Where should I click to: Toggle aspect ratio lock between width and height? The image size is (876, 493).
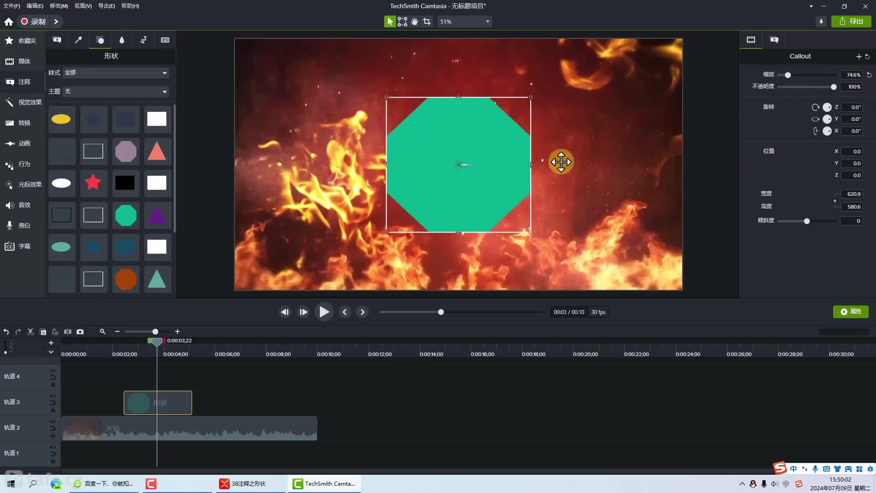click(x=835, y=200)
